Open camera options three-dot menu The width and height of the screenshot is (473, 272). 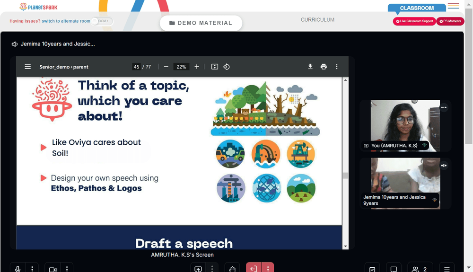pos(67,268)
